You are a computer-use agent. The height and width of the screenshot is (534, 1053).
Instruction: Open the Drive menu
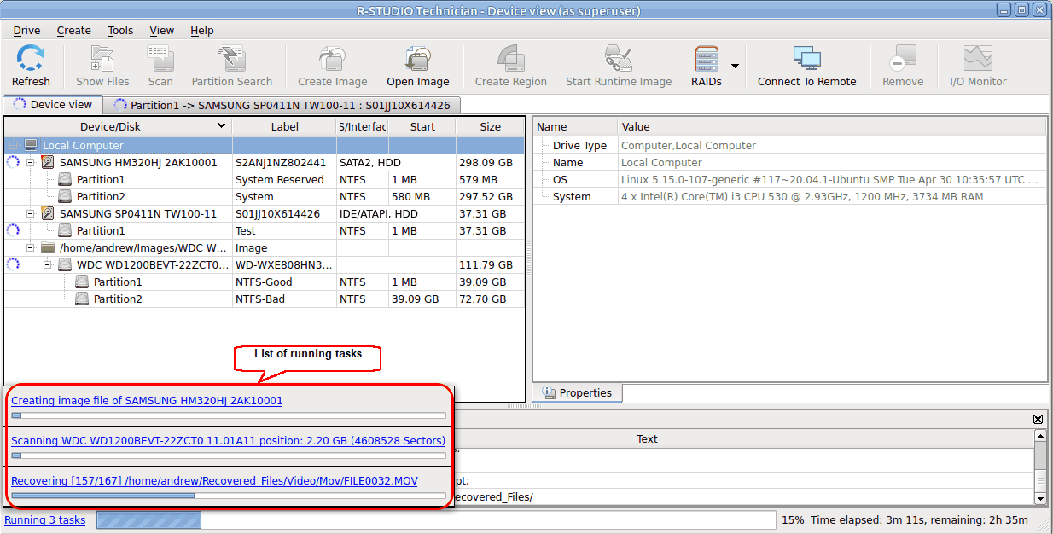pyautogui.click(x=27, y=30)
